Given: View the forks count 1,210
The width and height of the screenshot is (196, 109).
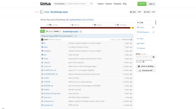Looking at the screenshot, I should (x=153, y=12).
